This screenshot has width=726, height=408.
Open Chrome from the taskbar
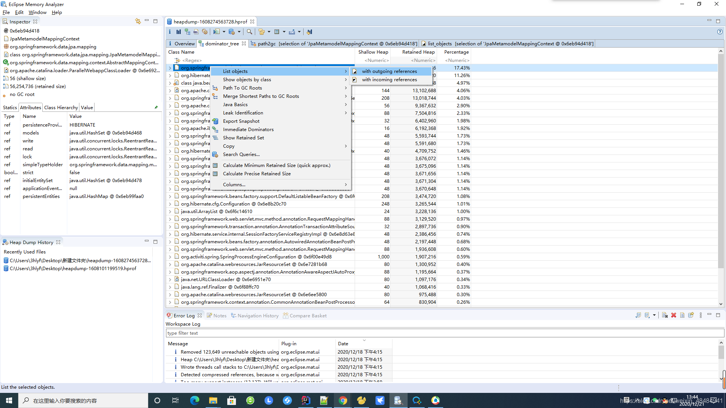tap(343, 400)
